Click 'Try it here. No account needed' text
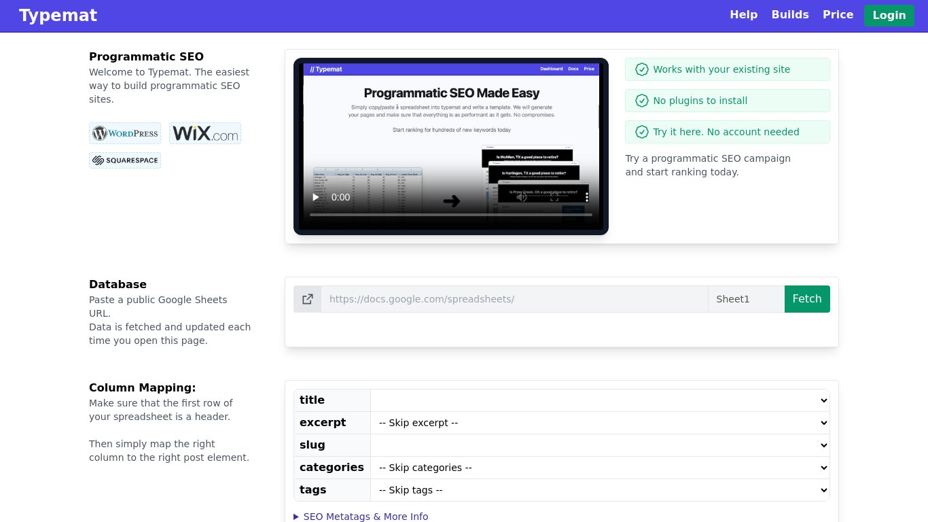The height and width of the screenshot is (522, 928). (x=726, y=132)
